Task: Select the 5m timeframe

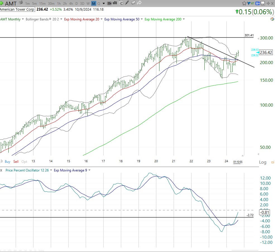Action: point(34,4)
